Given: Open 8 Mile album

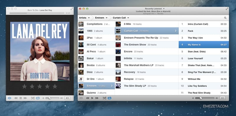Looking at the screenshot, I should pos(147,24).
